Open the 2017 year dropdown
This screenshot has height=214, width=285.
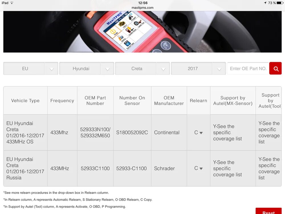(x=198, y=68)
